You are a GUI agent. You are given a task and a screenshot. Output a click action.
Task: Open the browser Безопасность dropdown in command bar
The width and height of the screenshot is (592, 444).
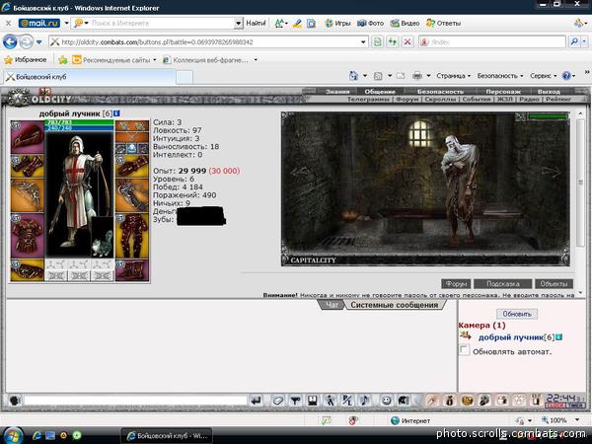[500, 76]
